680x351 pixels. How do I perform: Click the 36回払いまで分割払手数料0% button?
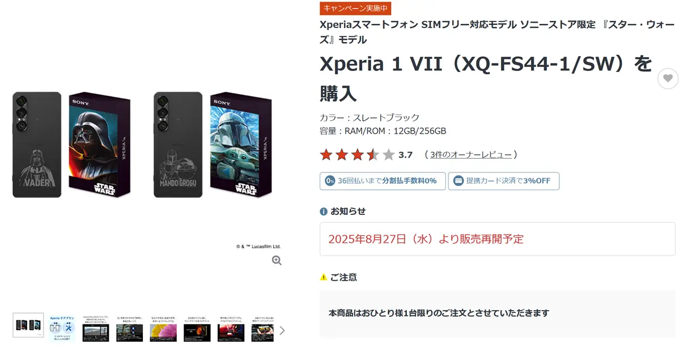click(382, 181)
